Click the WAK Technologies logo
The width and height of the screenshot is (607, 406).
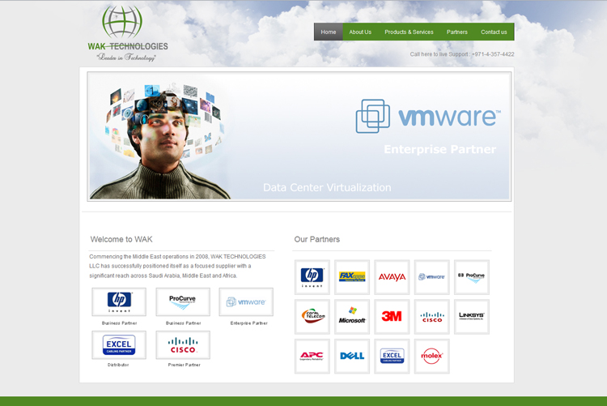click(x=127, y=34)
